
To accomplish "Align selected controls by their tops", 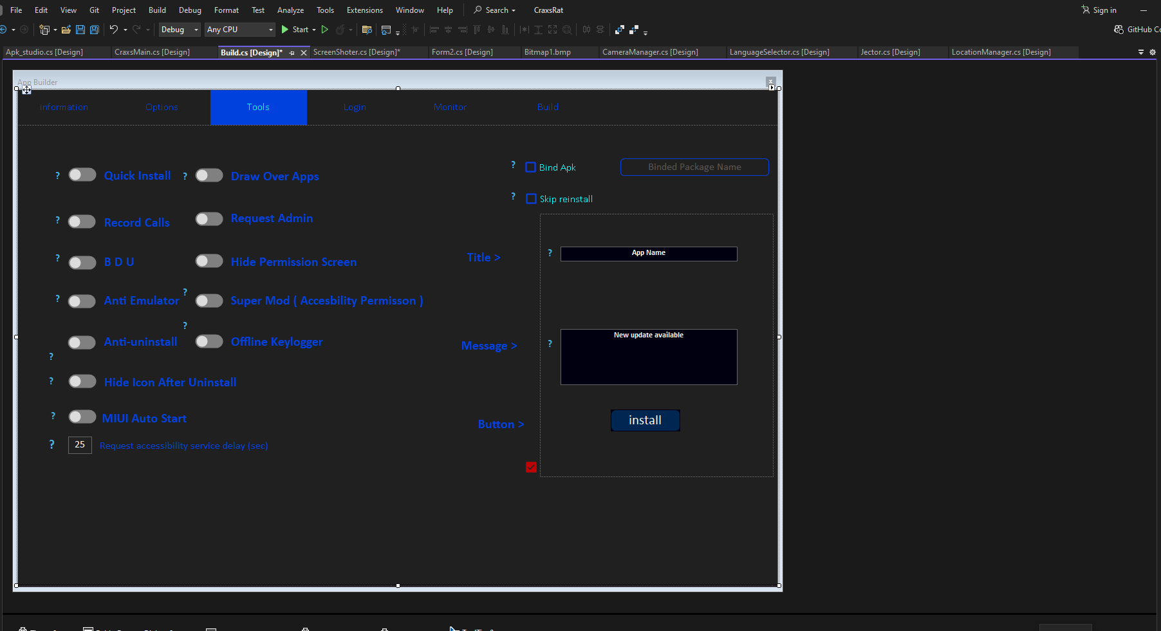I will click(x=476, y=30).
